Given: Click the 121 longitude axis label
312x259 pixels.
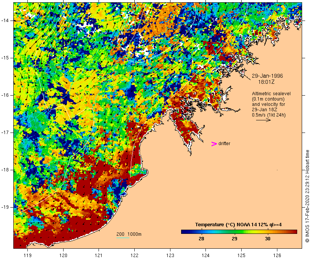Looking at the screenshot, I should coord(99,256).
